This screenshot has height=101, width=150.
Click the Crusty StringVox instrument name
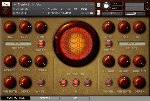[x=30, y=4]
